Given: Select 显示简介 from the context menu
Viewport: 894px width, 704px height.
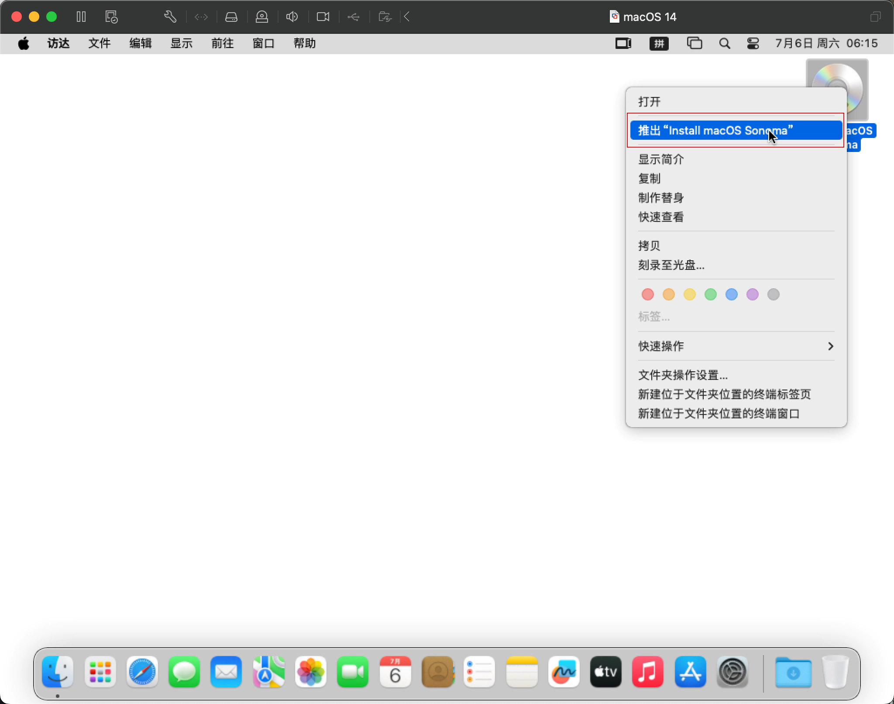Looking at the screenshot, I should (660, 159).
